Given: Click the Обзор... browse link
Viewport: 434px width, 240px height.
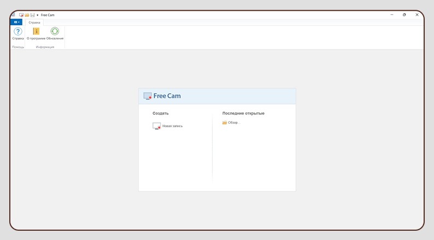Looking at the screenshot, I should click(x=231, y=123).
